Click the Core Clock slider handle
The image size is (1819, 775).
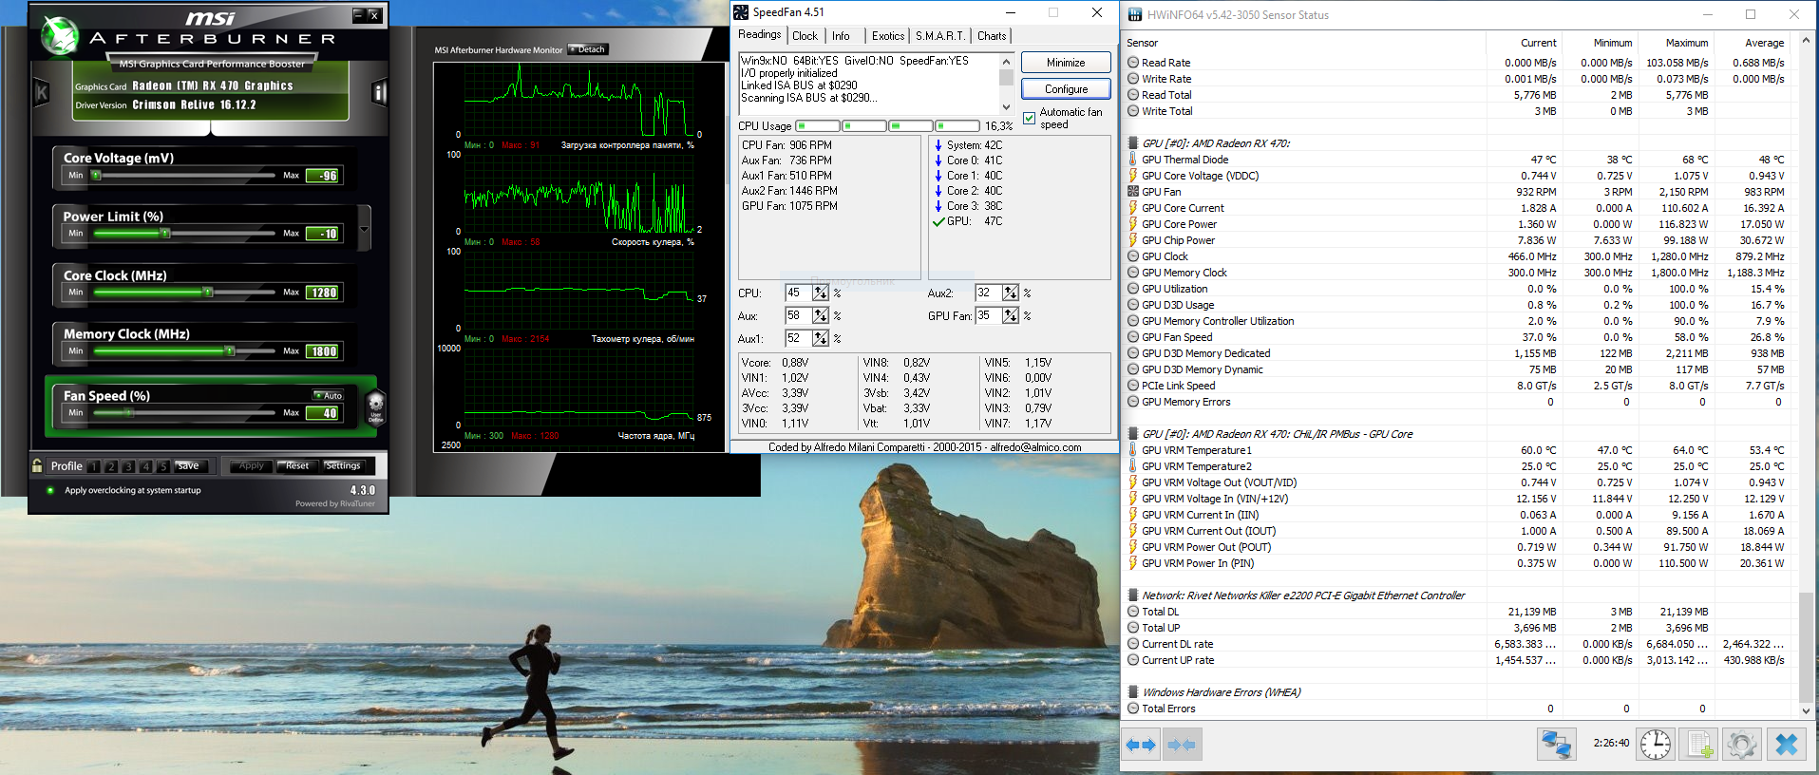[208, 293]
